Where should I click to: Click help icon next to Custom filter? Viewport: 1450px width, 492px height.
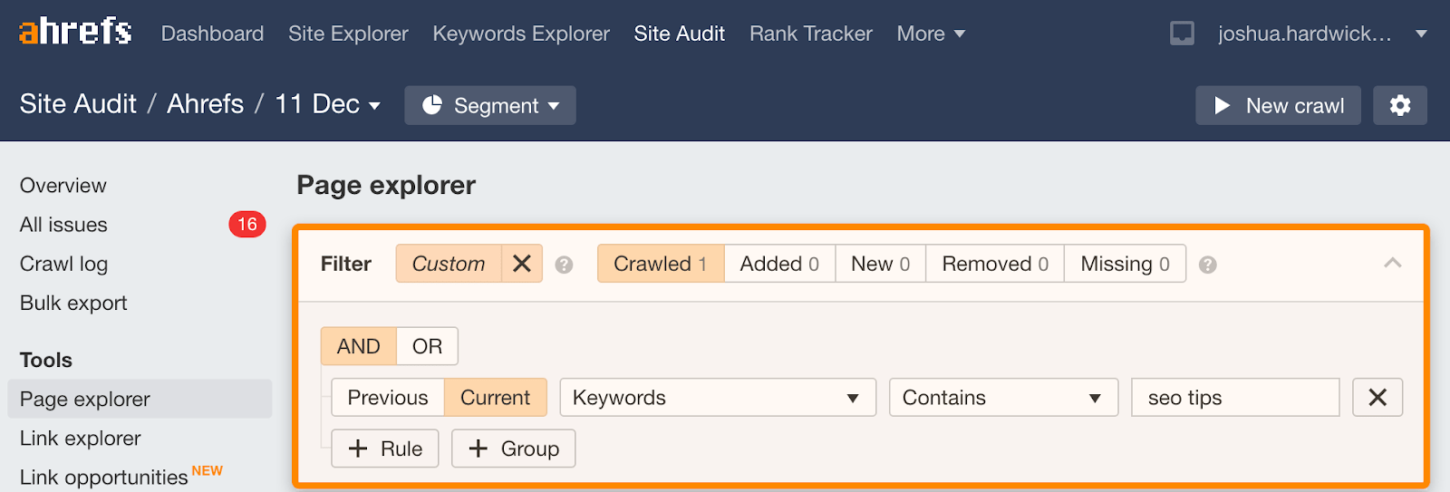(564, 265)
